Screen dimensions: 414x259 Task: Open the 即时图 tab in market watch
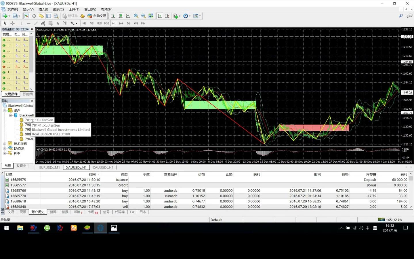coord(28,94)
